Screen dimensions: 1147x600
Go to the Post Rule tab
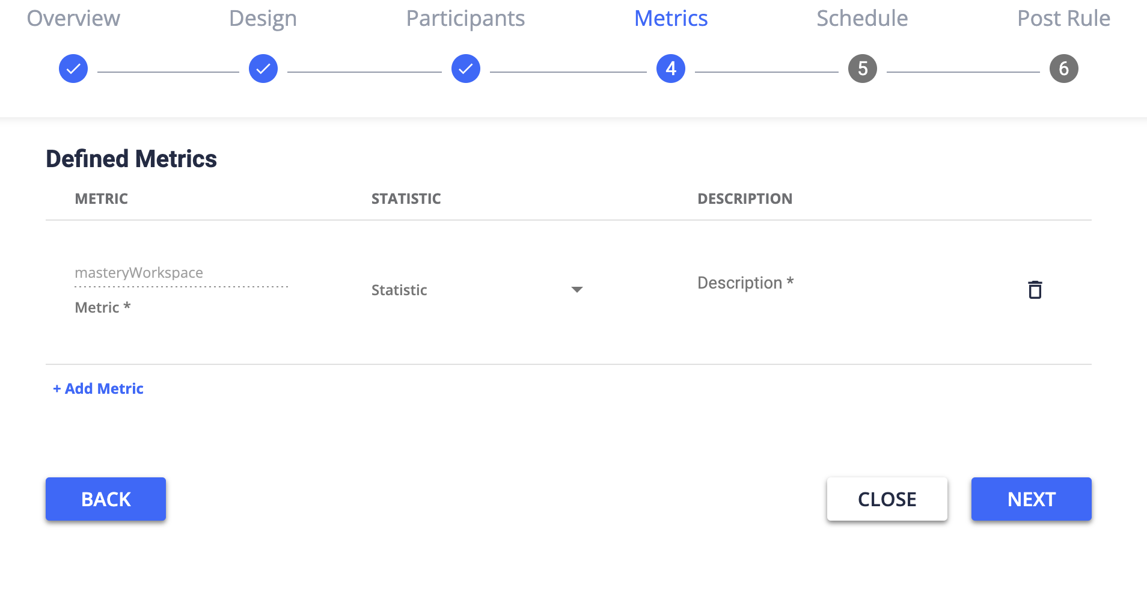(x=1063, y=18)
